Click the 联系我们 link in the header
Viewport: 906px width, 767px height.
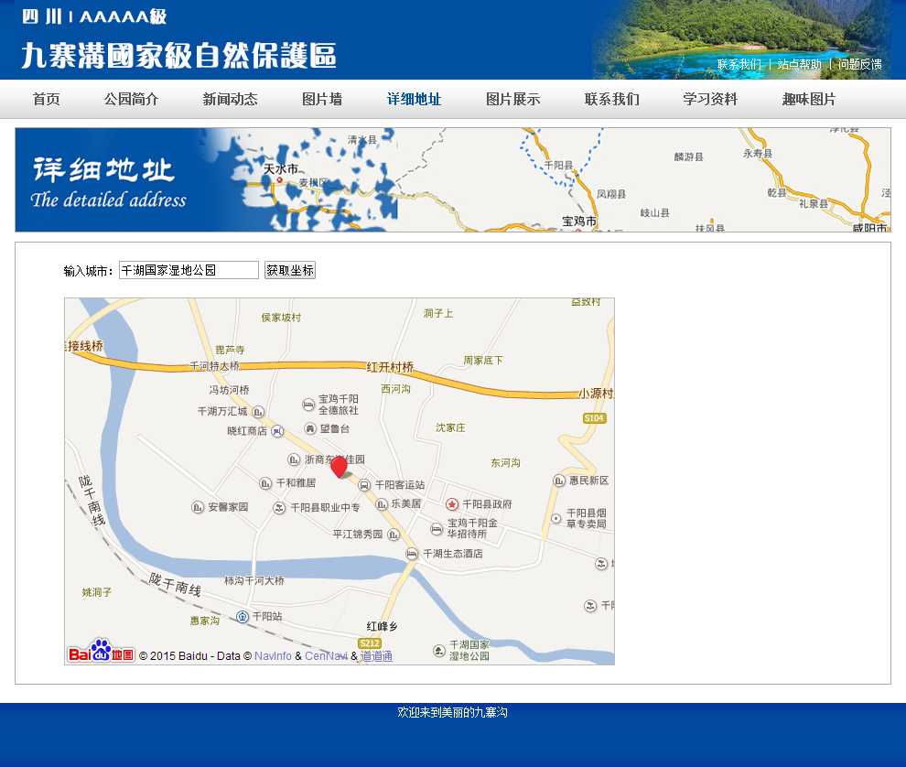pos(739,65)
